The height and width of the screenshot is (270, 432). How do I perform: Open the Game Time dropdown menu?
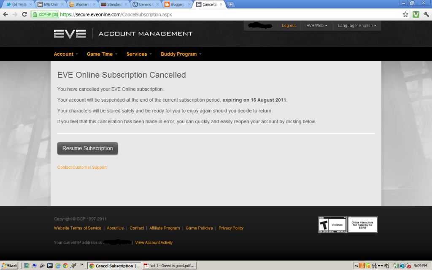click(x=102, y=54)
